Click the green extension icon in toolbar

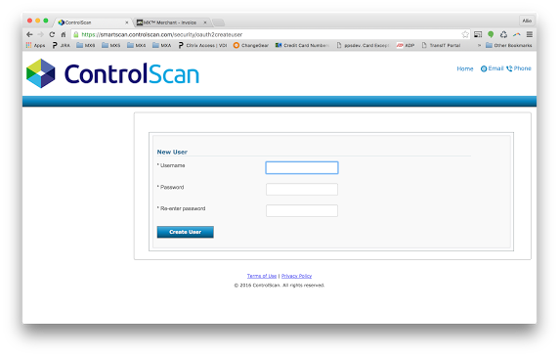(x=491, y=34)
